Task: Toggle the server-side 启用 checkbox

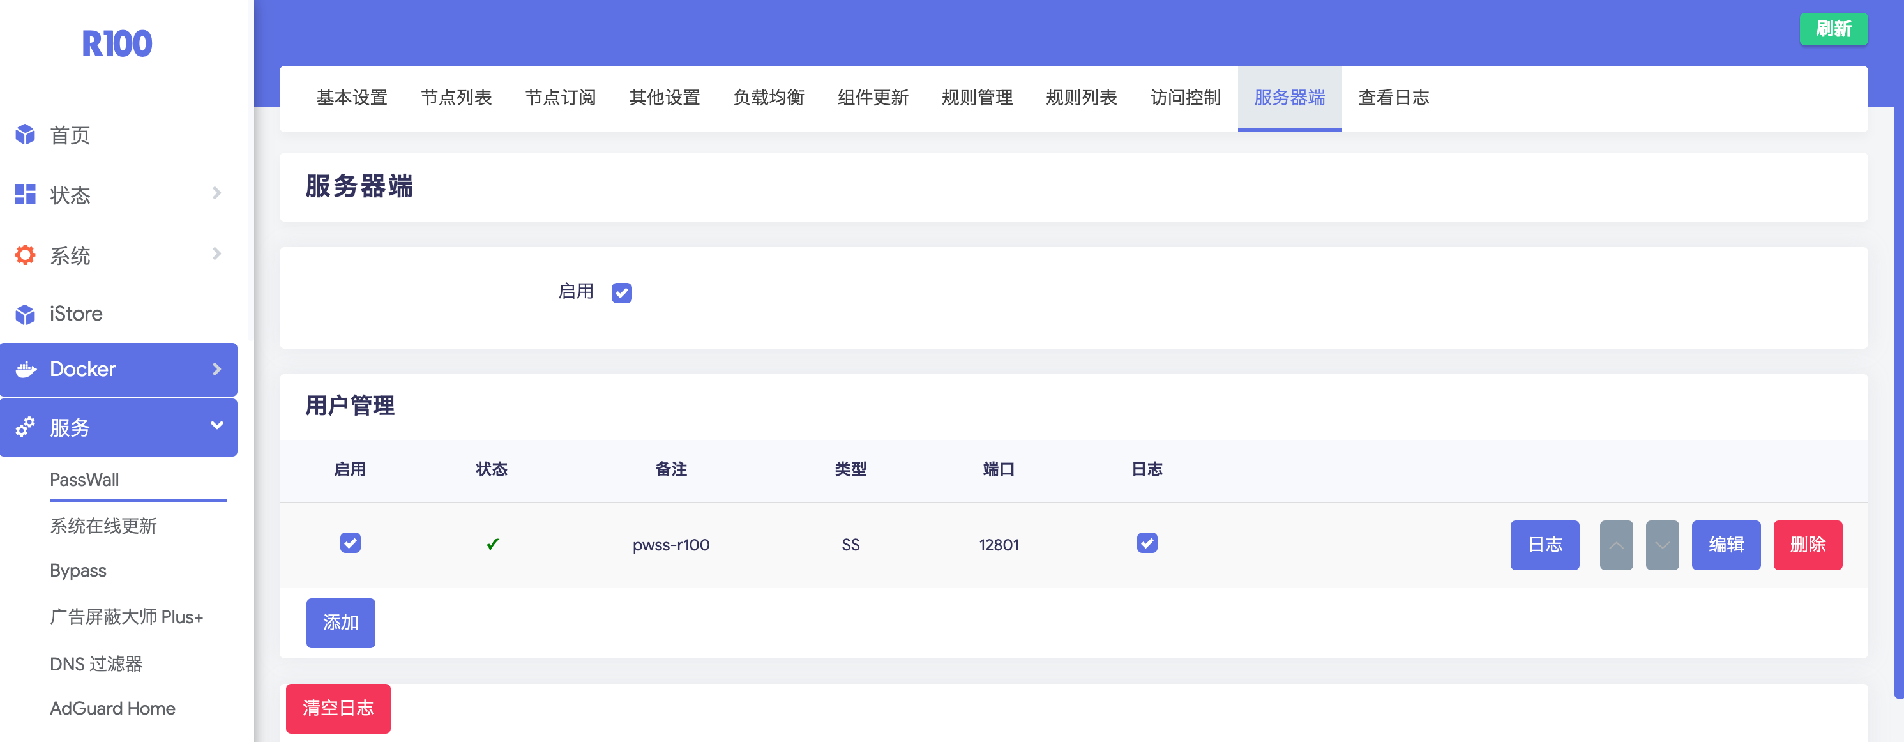Action: pyautogui.click(x=622, y=292)
